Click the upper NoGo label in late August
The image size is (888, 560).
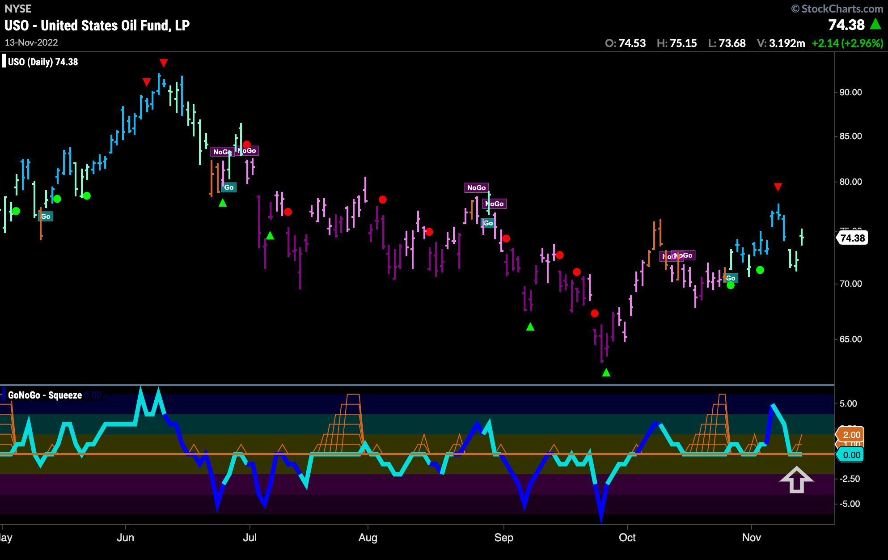[476, 188]
